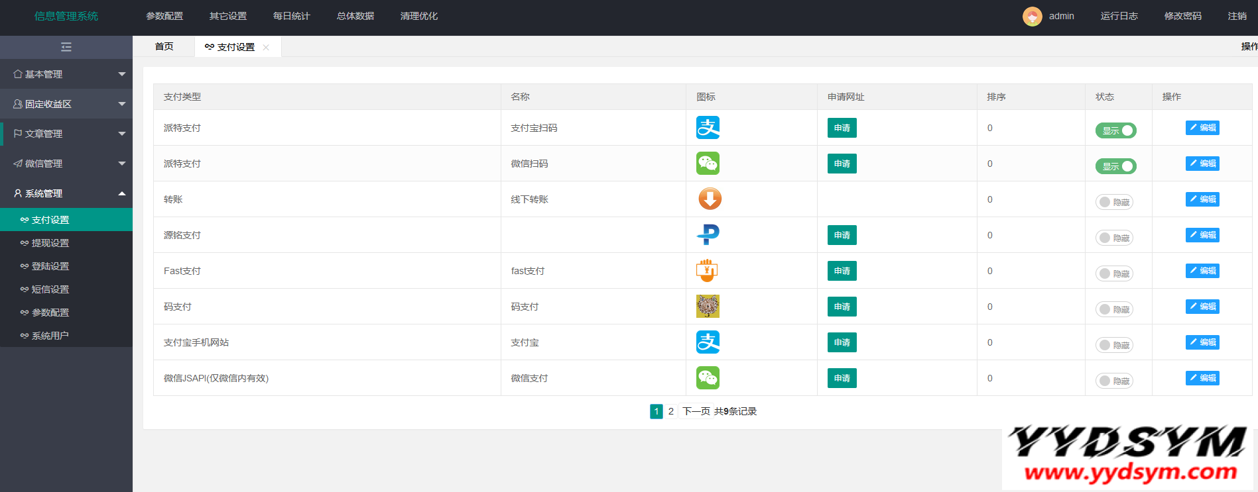This screenshot has height=492, width=1258.
Task: Click the 申请 button in the 码支付 row
Action: coord(842,307)
